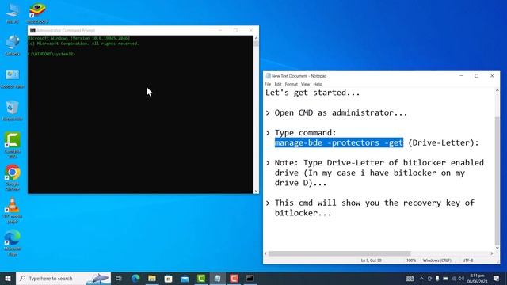Screen dimensions: 507x285
Task: Click Command Prompt scrollbar down arrow
Action: coord(256,191)
